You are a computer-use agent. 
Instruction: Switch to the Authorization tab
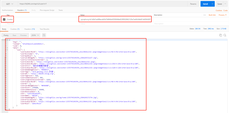[x=7, y=10]
